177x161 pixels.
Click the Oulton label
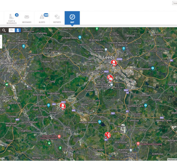coord(157,100)
